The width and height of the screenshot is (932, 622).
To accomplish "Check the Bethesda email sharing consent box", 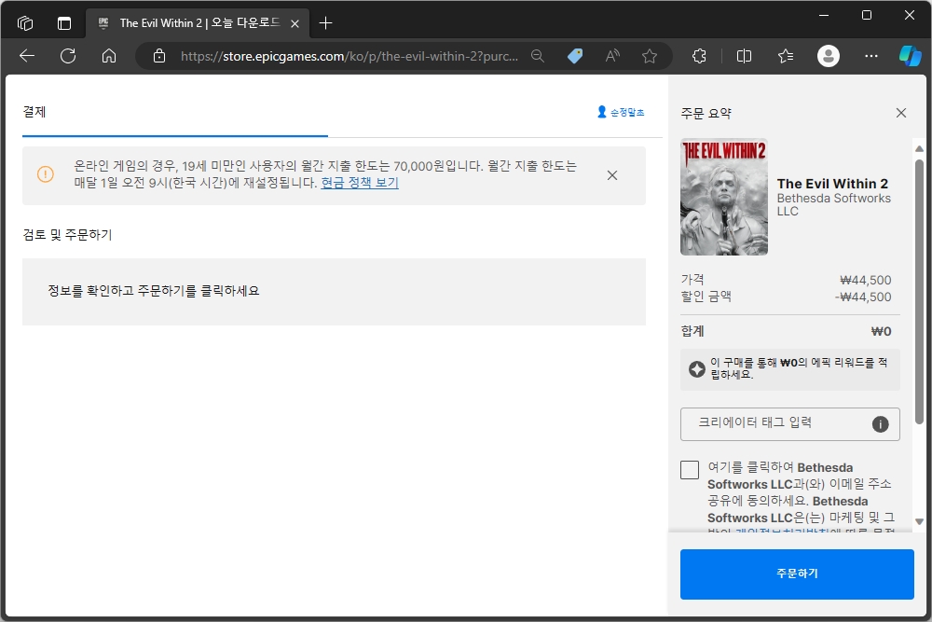I will (690, 470).
